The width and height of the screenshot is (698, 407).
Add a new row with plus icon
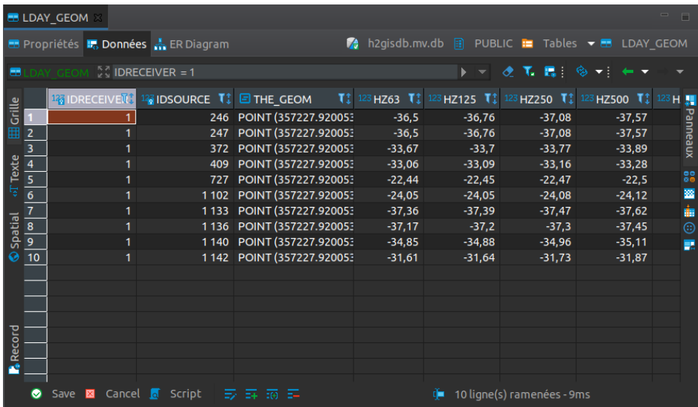pos(251,394)
